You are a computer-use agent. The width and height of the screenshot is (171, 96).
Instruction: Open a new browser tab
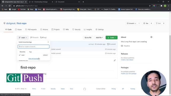click(83, 2)
